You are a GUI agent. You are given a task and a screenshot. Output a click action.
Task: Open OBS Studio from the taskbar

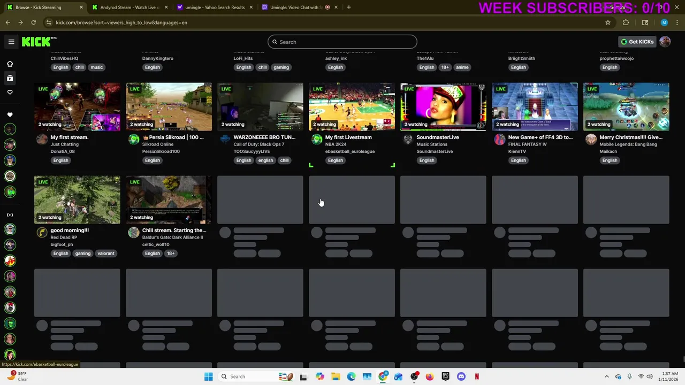(414, 376)
